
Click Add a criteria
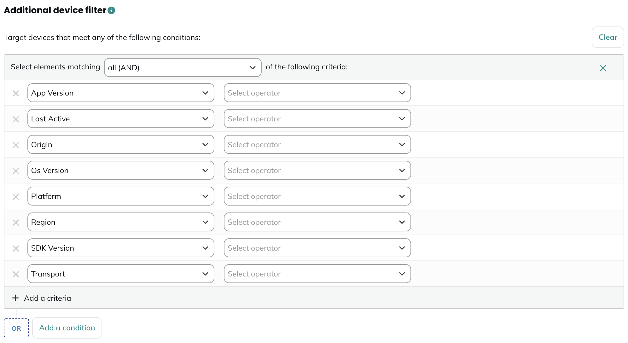pos(41,298)
